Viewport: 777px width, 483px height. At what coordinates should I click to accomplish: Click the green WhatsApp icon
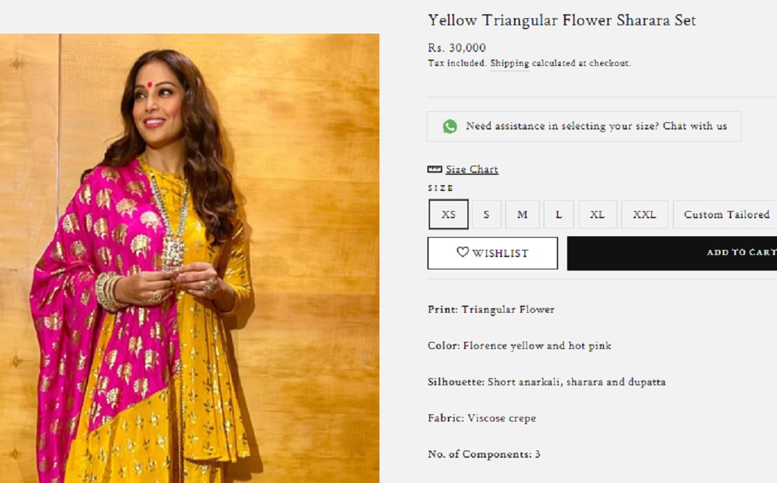449,127
